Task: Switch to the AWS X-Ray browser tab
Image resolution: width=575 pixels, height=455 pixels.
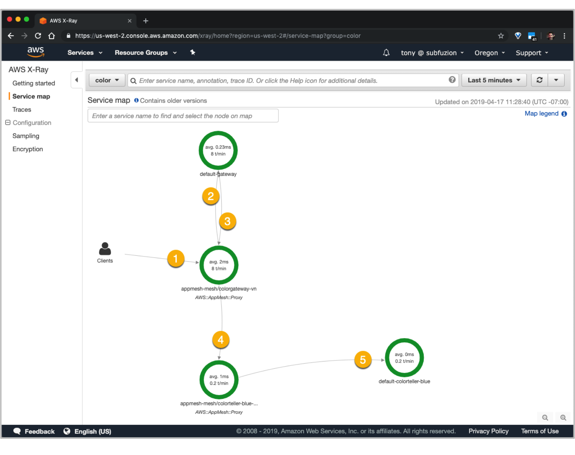Action: click(85, 21)
